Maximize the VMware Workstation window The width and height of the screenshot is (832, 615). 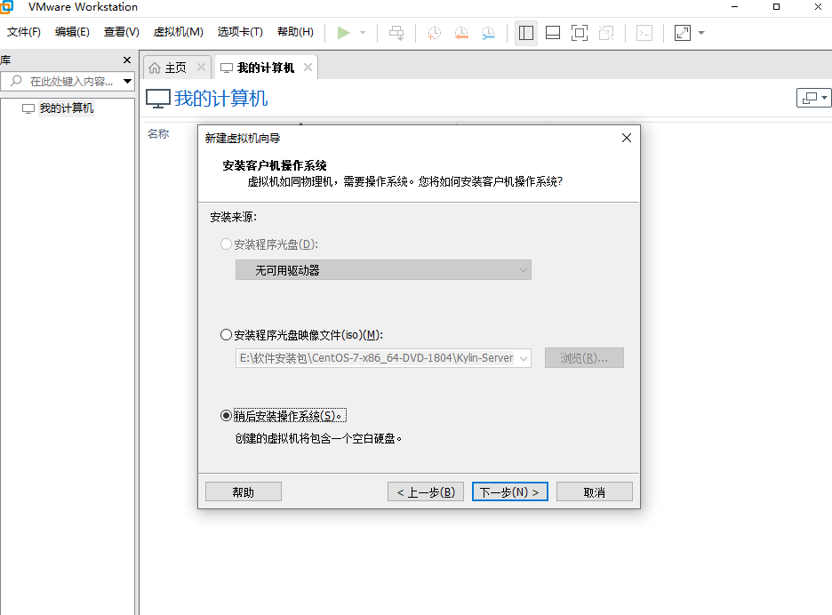[x=776, y=7]
